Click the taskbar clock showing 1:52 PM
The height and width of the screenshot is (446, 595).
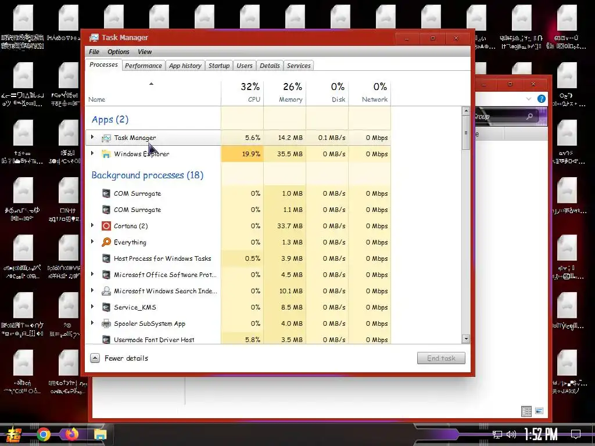[541, 434]
